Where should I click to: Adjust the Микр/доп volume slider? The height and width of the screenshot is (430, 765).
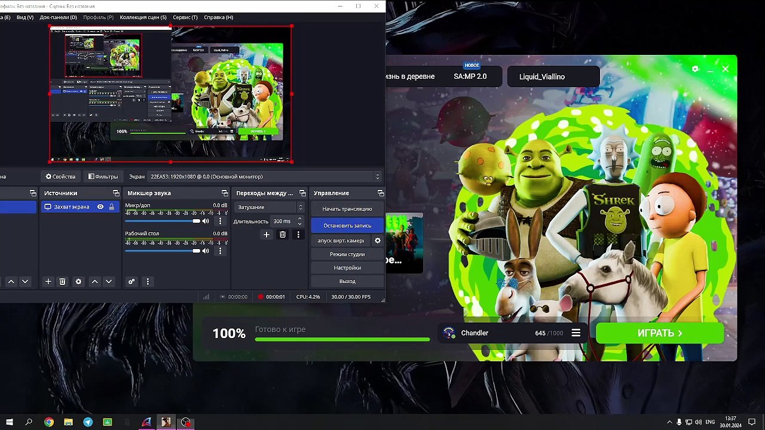point(163,221)
